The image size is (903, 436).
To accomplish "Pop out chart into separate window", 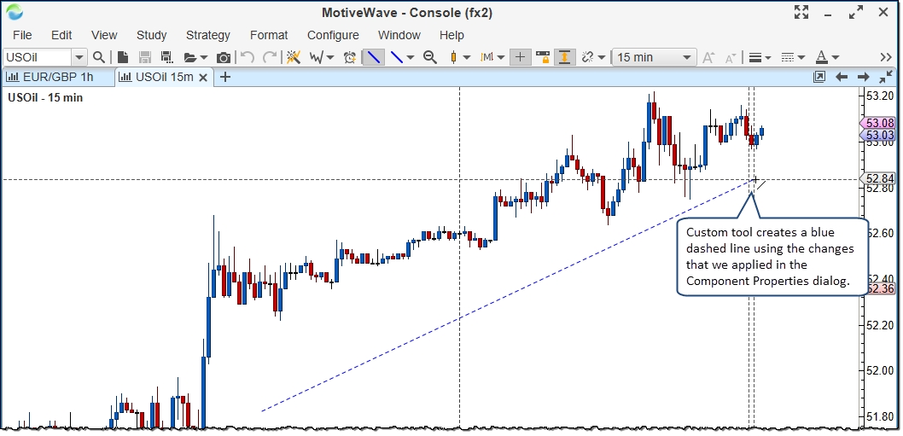I will 819,77.
